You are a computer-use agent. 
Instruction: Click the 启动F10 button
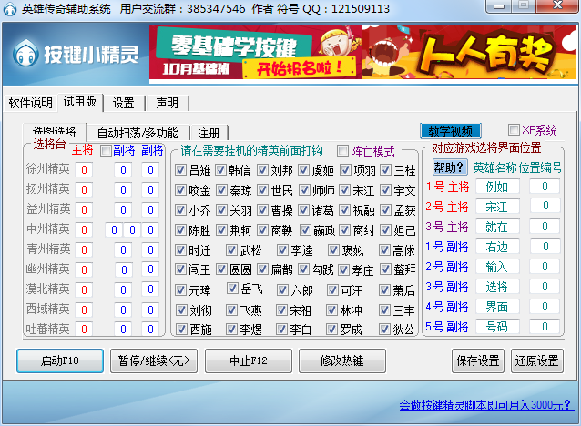60,360
